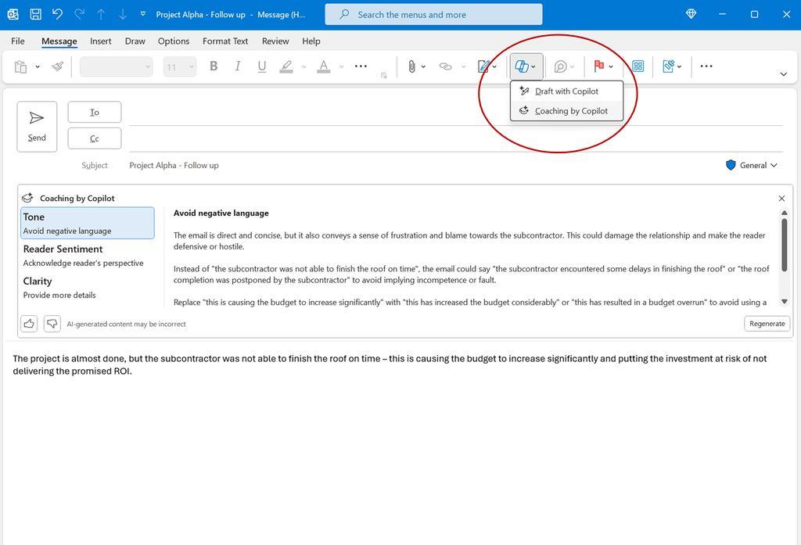801x545 pixels.
Task: Toggle Italic formatting
Action: click(238, 66)
